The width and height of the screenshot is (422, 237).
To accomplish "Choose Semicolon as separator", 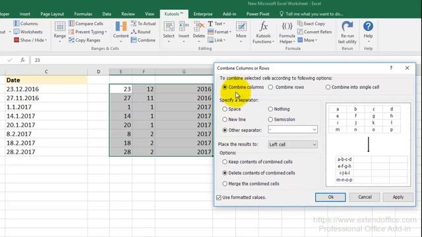I will [282, 119].
